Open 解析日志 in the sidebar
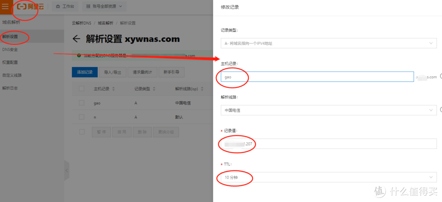The width and height of the screenshot is (442, 202). [x=10, y=88]
